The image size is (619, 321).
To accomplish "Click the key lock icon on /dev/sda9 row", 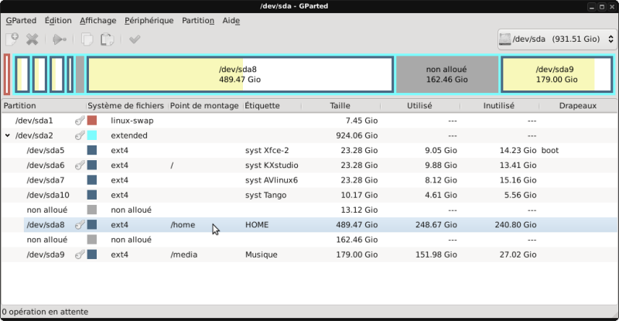I will coord(80,254).
